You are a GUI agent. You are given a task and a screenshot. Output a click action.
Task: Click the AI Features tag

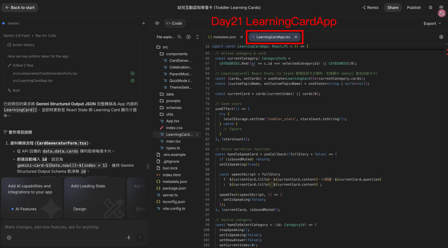24,209
